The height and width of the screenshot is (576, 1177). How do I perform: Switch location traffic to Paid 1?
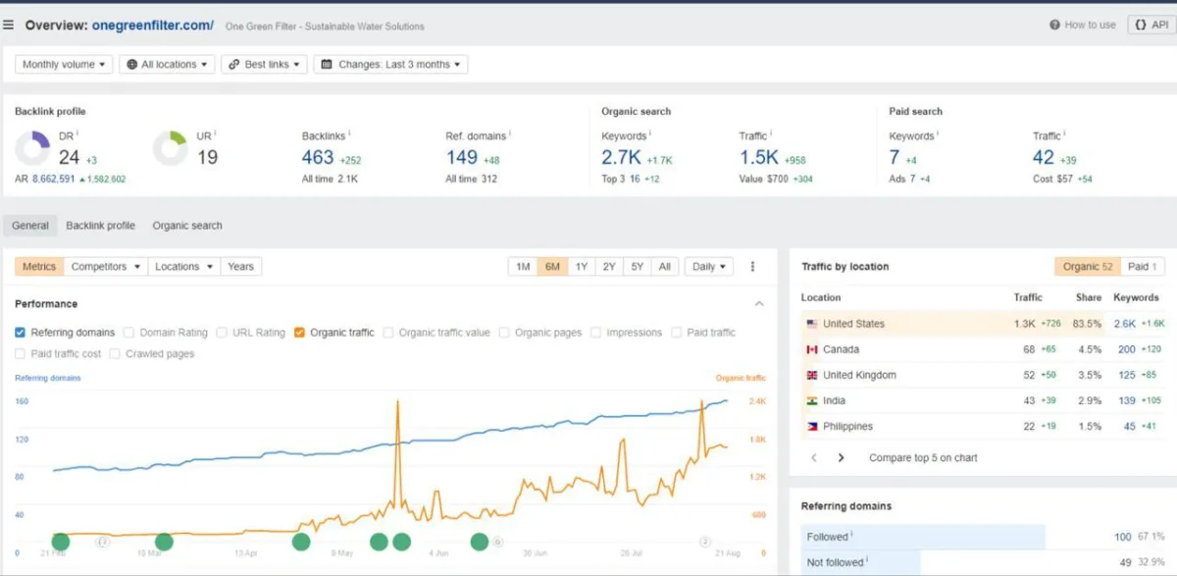(1143, 267)
